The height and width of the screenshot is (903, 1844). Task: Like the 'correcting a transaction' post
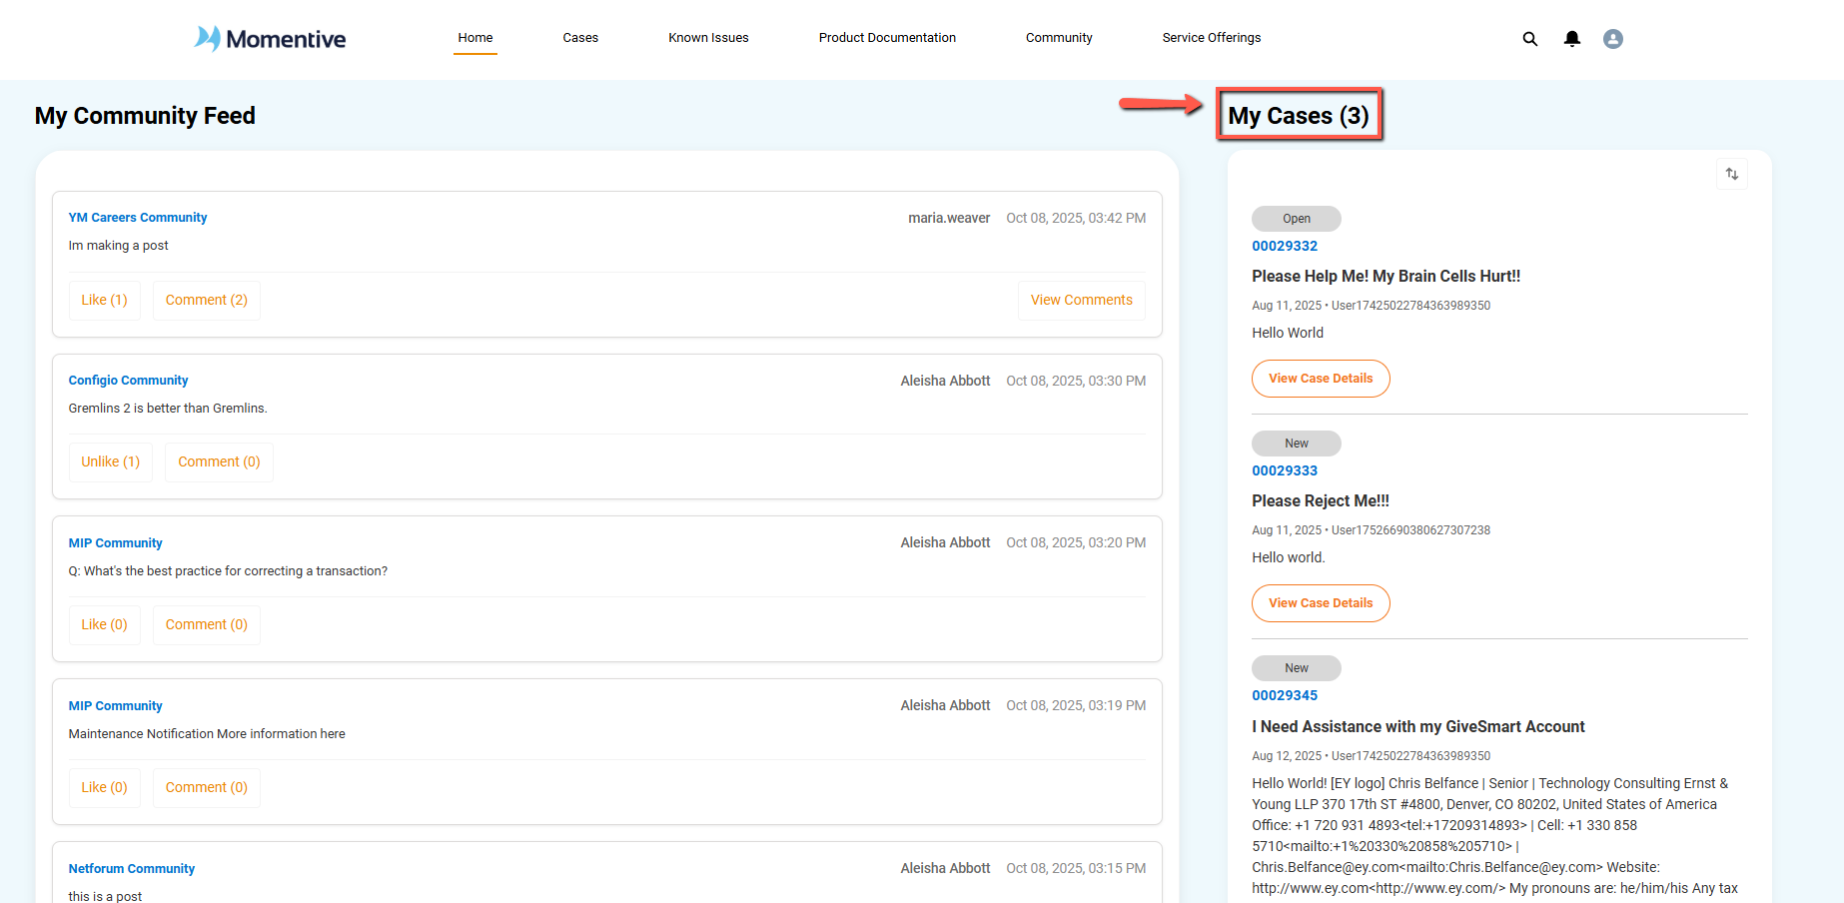click(105, 624)
